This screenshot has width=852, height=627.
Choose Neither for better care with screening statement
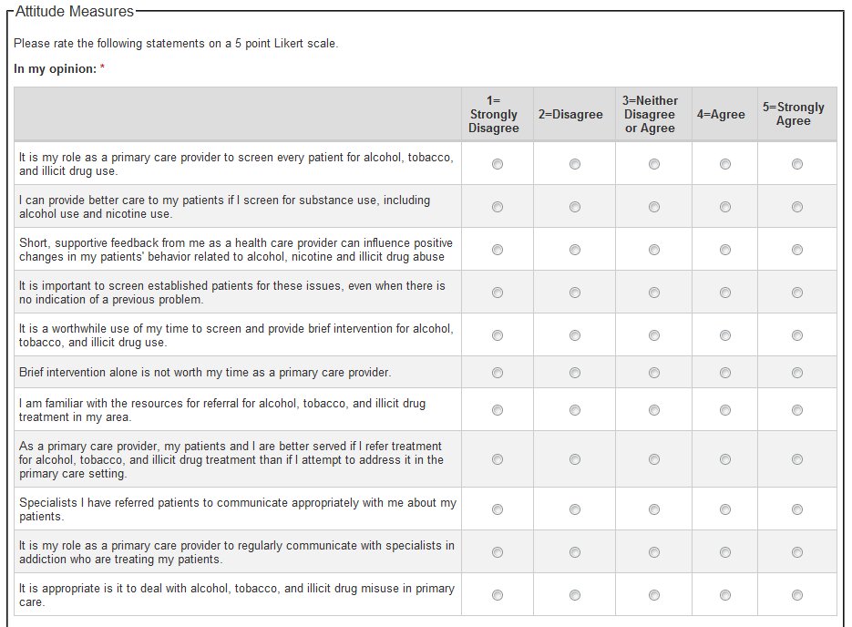coord(654,207)
